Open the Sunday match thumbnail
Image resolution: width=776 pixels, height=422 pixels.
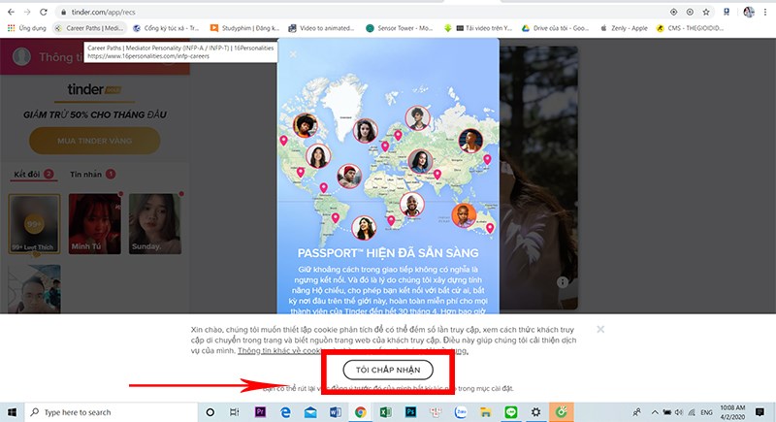click(155, 224)
